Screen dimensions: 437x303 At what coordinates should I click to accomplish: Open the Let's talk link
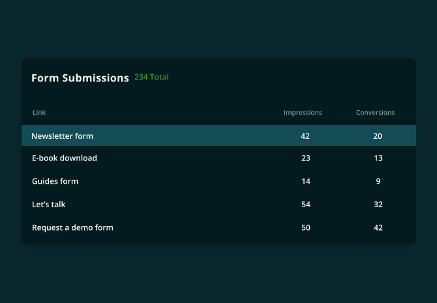click(48, 204)
